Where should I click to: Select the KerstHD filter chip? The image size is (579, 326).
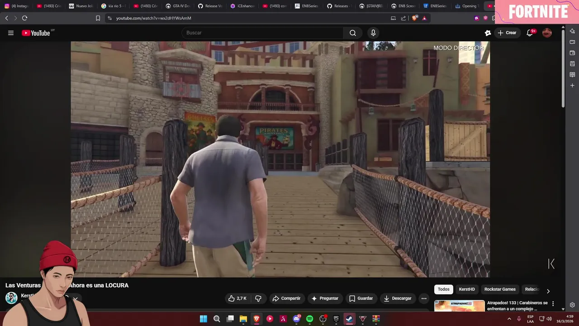(x=467, y=289)
